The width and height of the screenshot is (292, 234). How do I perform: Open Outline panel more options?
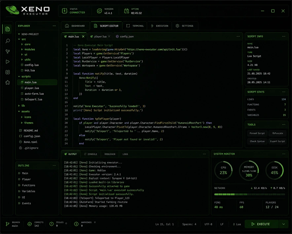pyautogui.click(x=54, y=166)
